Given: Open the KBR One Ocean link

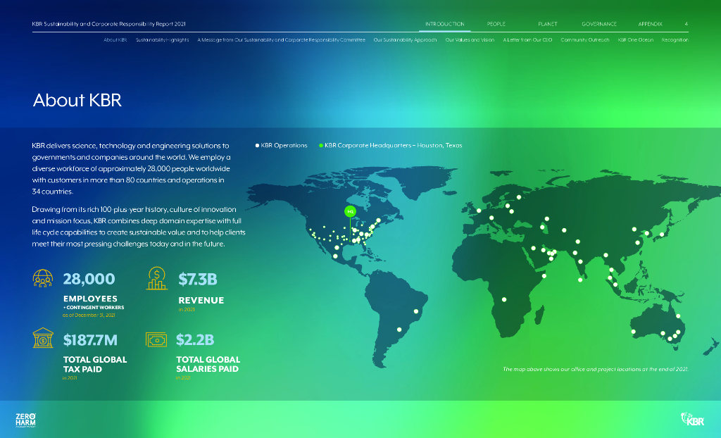Looking at the screenshot, I should [636, 40].
